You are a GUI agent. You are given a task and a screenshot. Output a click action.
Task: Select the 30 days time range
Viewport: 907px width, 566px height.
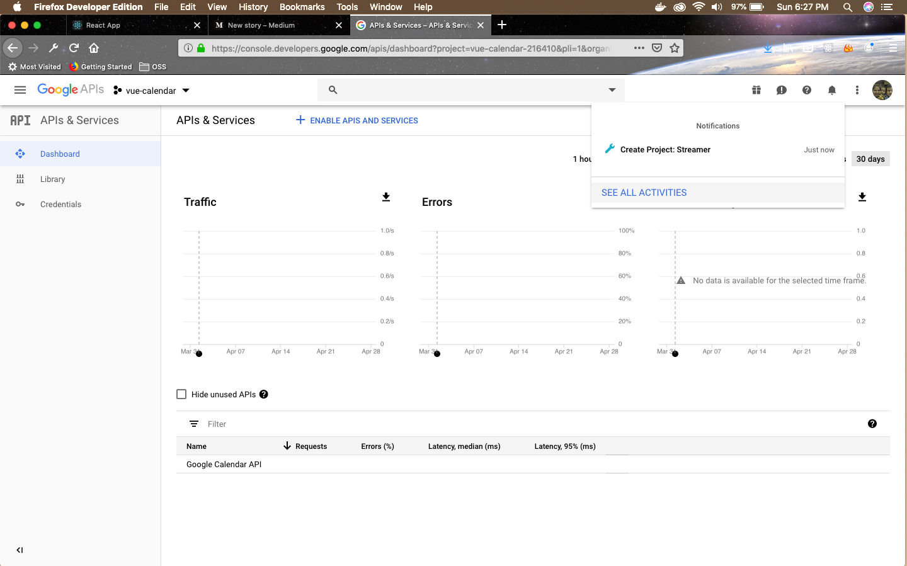(870, 159)
